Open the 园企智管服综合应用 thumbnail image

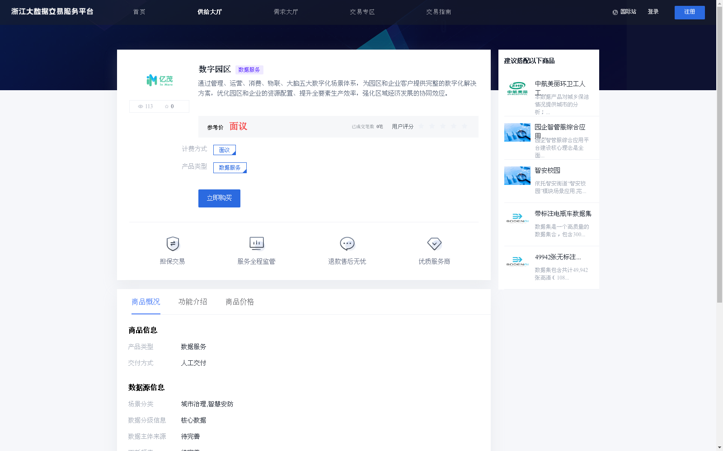[517, 133]
